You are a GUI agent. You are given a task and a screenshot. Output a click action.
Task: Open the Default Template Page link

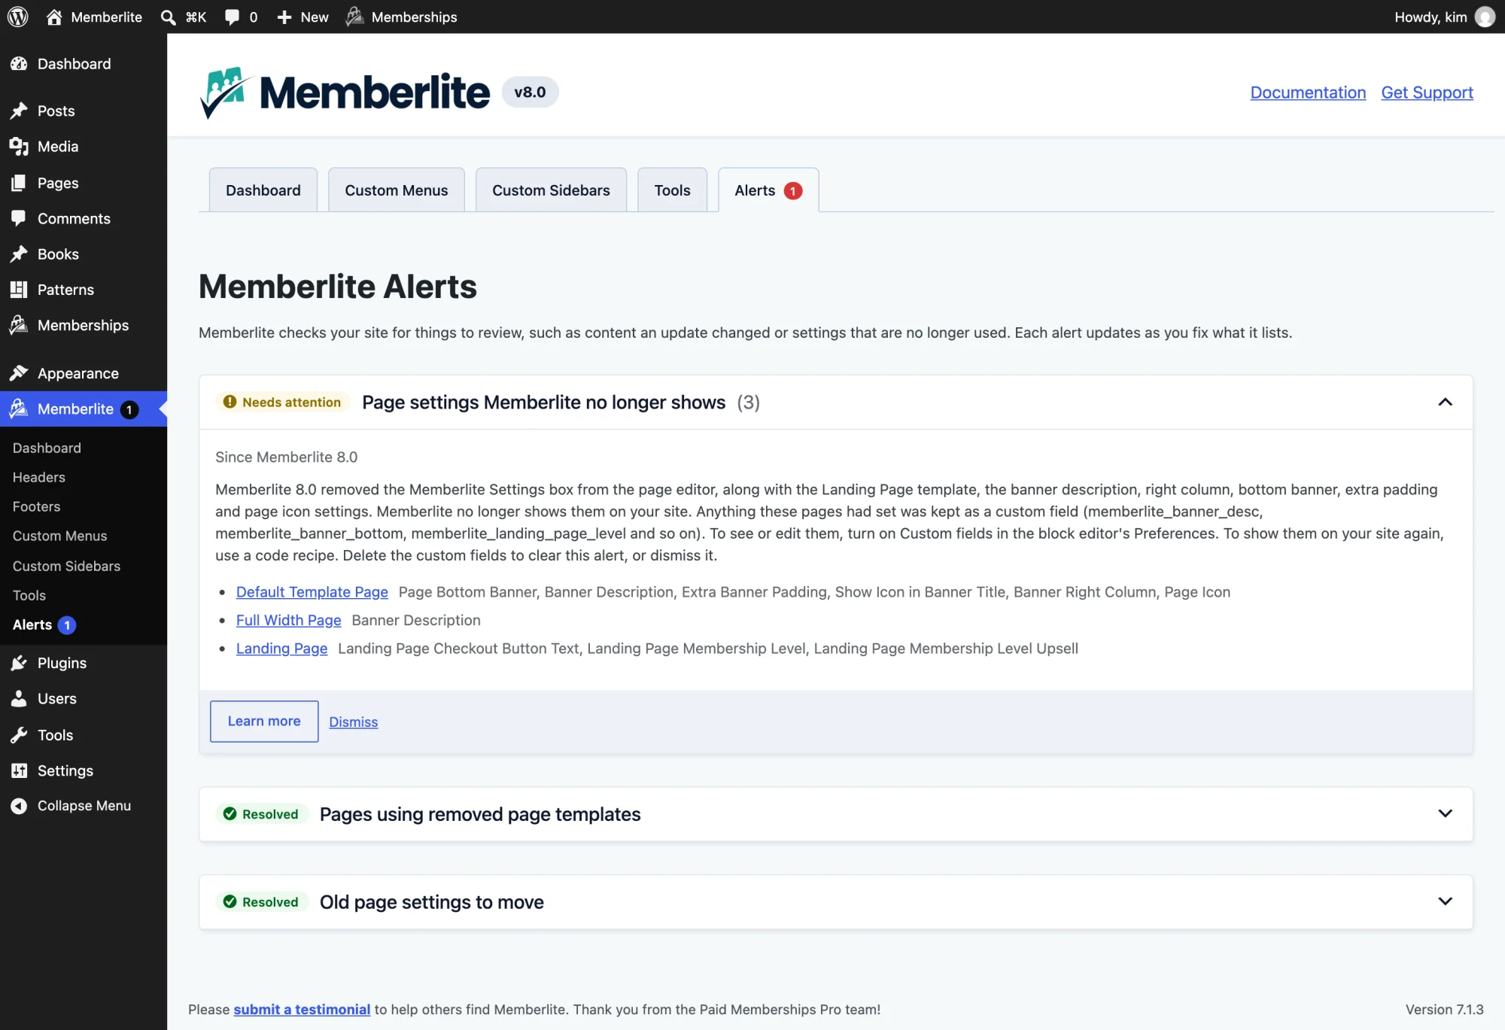tap(312, 592)
